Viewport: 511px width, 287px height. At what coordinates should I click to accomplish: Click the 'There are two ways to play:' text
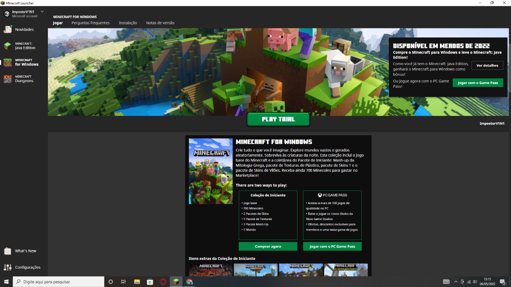click(x=261, y=185)
